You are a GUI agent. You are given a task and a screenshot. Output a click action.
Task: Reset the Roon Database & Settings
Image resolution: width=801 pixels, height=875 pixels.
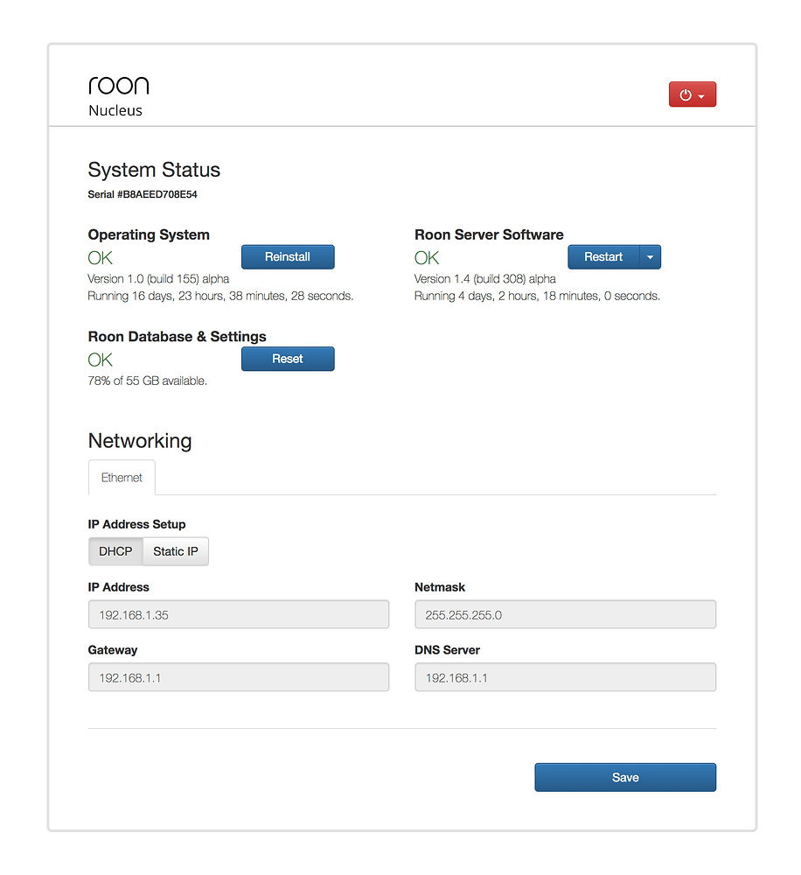point(288,359)
